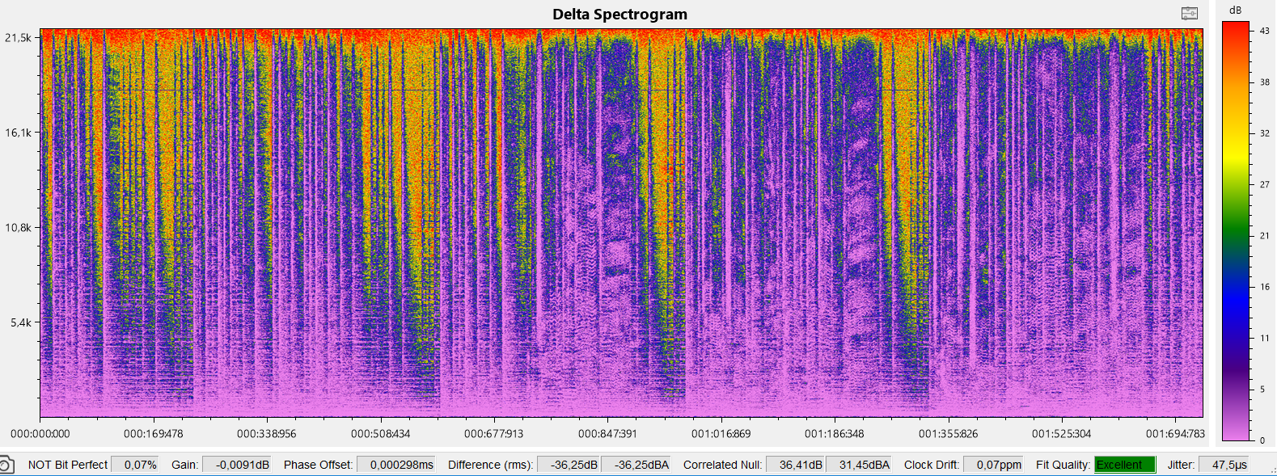The height and width of the screenshot is (476, 1277).
Task: Click the Gain value -0,0091dB
Action: pyautogui.click(x=237, y=465)
